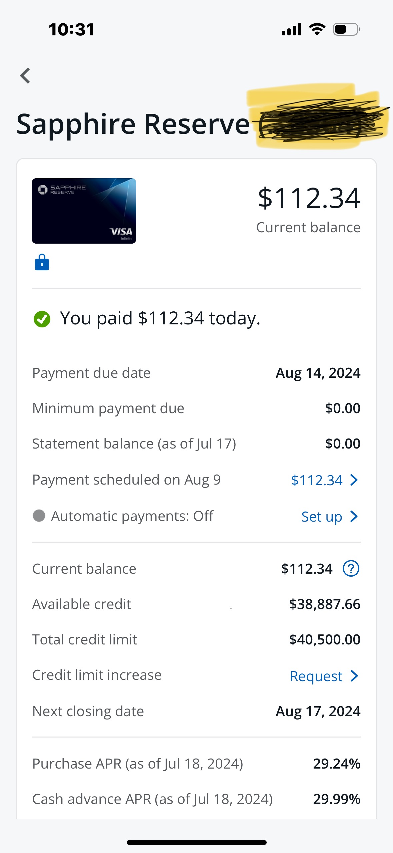393x853 pixels.
Task: Tap the You paid $112.34 today message
Action: pyautogui.click(x=160, y=319)
